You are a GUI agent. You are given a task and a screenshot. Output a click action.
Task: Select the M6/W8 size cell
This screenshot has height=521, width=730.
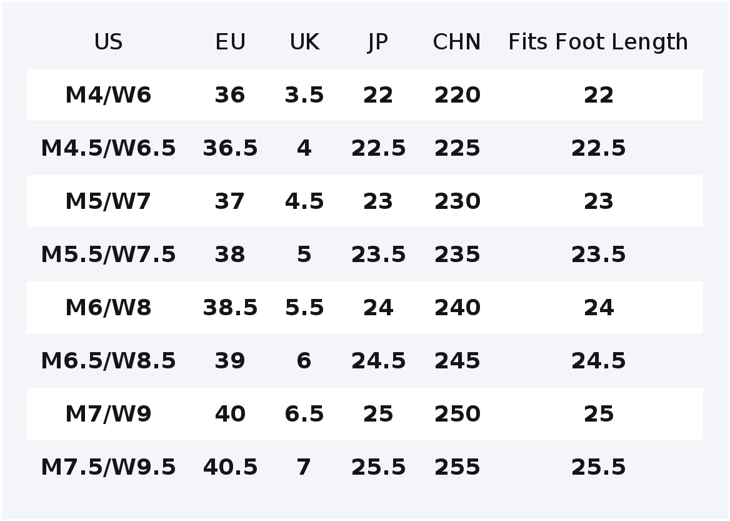[109, 308]
